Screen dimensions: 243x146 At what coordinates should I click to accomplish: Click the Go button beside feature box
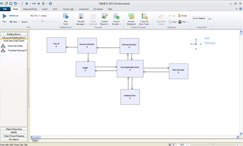tap(210, 19)
